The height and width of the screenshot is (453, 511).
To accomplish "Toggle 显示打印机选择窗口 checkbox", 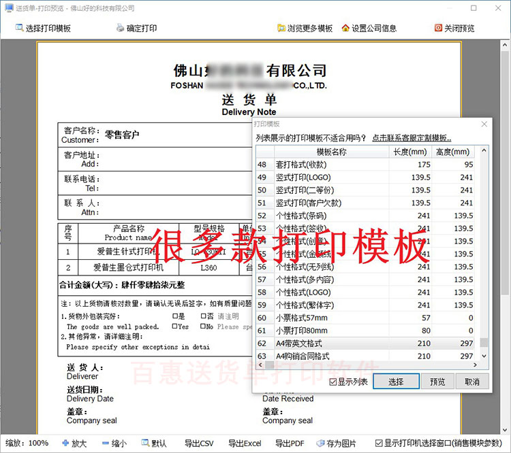I will coord(379,443).
